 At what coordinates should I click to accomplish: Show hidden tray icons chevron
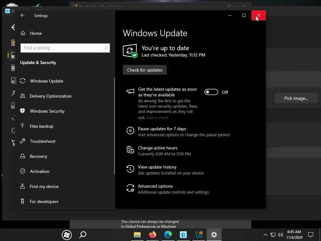pos(265,235)
